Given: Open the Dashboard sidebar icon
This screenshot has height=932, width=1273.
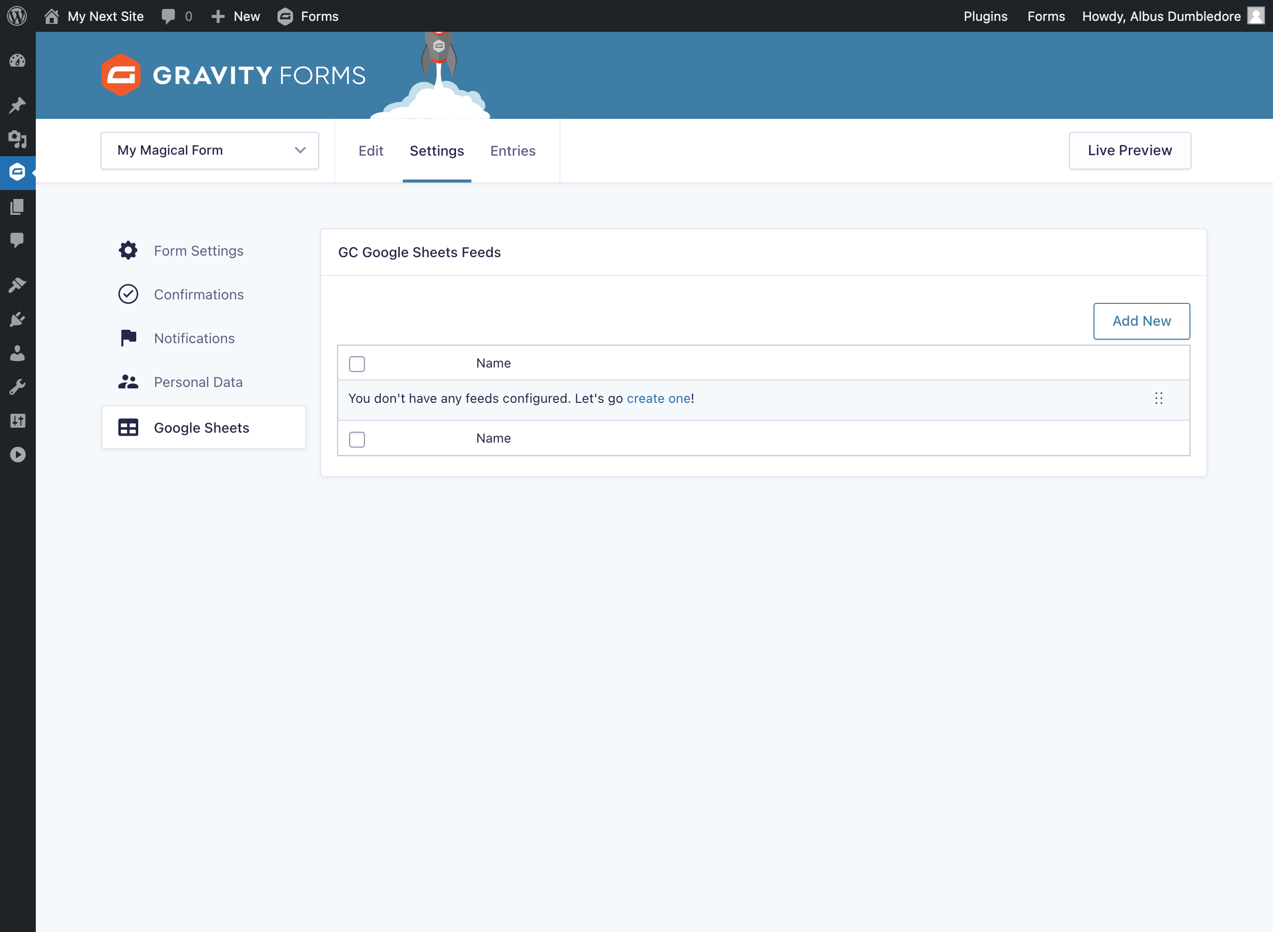Looking at the screenshot, I should point(17,60).
